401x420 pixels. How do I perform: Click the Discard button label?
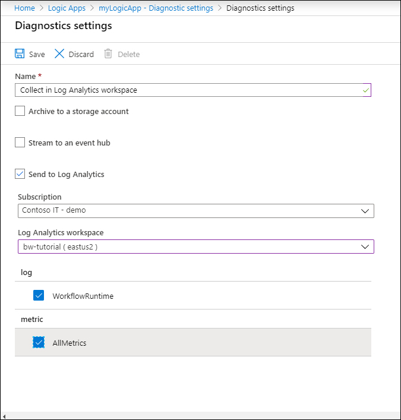click(81, 55)
